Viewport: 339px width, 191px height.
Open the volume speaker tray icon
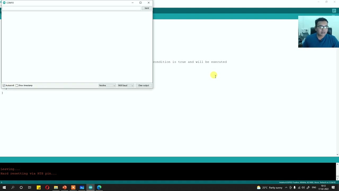(303, 188)
